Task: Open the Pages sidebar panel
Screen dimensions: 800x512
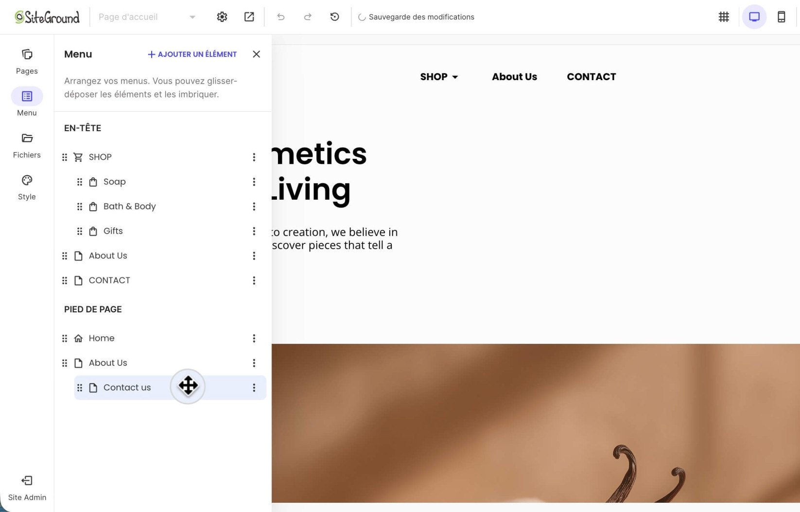Action: [27, 61]
